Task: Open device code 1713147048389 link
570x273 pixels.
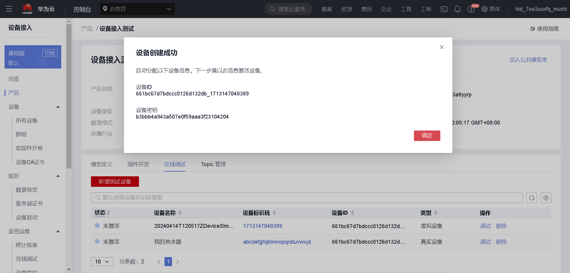Action: pos(263,226)
